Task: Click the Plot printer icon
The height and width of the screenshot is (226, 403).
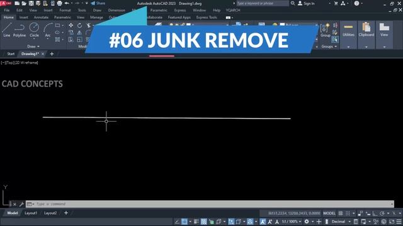Action: point(59,3)
